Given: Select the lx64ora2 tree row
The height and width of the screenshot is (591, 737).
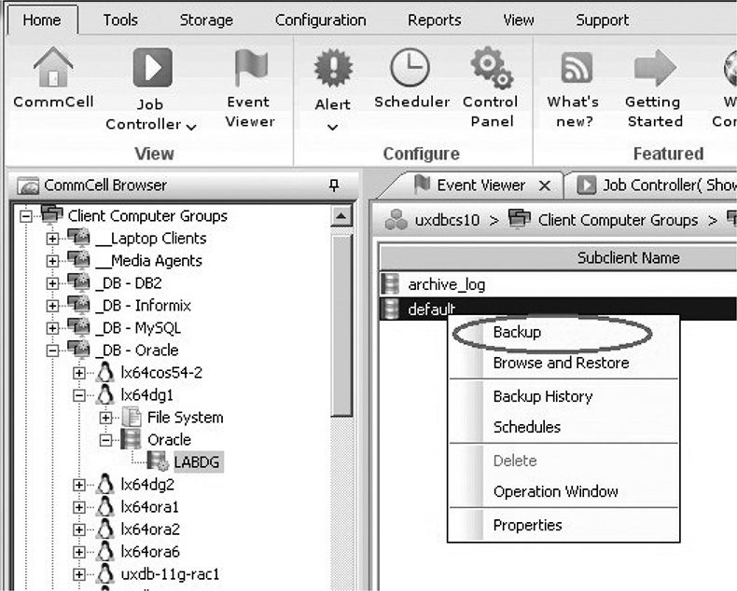Looking at the screenshot, I should [150, 529].
